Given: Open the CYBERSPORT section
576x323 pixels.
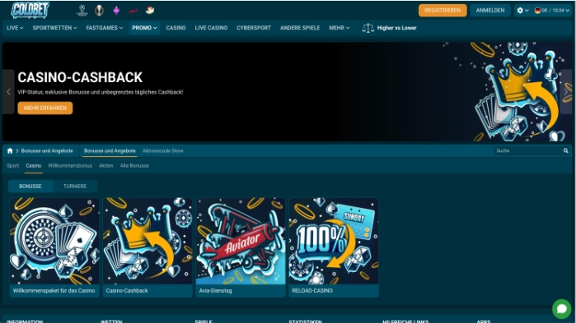Looking at the screenshot, I should (254, 28).
